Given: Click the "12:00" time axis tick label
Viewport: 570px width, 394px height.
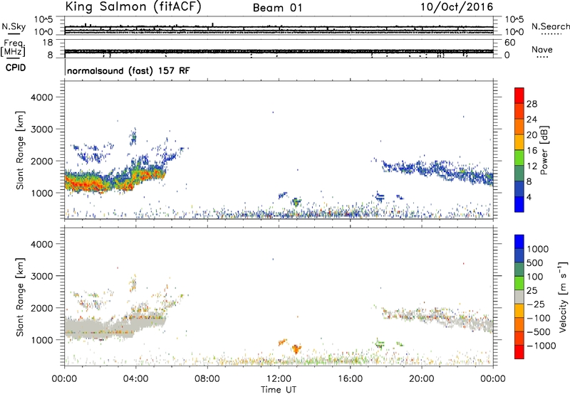Looking at the screenshot, I should 279,379.
